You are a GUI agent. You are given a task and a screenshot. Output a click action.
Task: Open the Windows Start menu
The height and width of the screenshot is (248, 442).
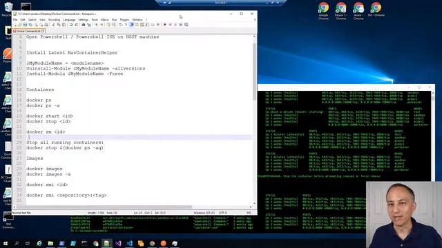pos(6,243)
